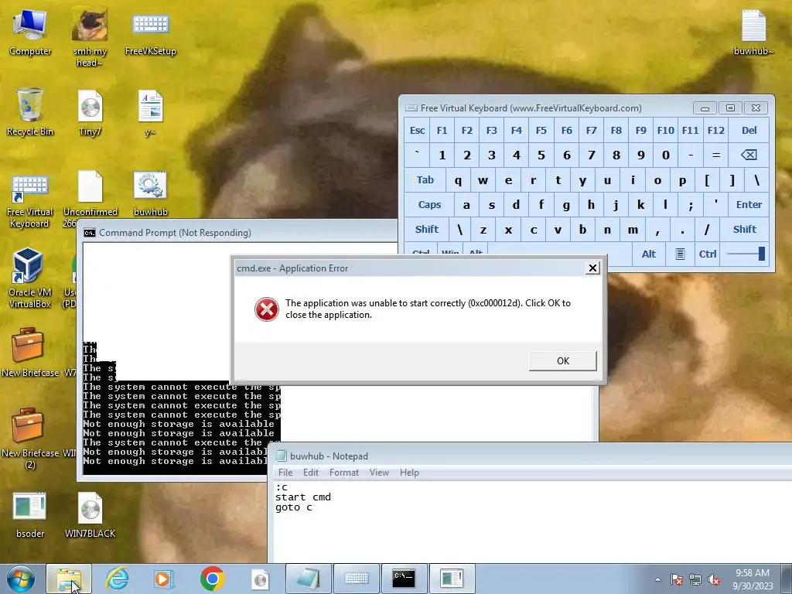This screenshot has width=792, height=594.
Task: Click the network tray icon
Action: tap(695, 579)
